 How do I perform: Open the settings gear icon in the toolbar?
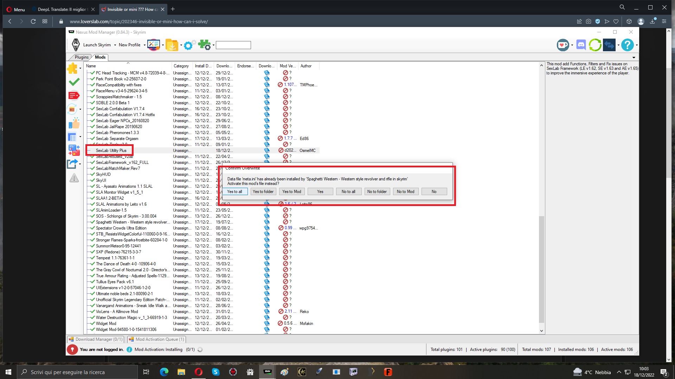188,45
